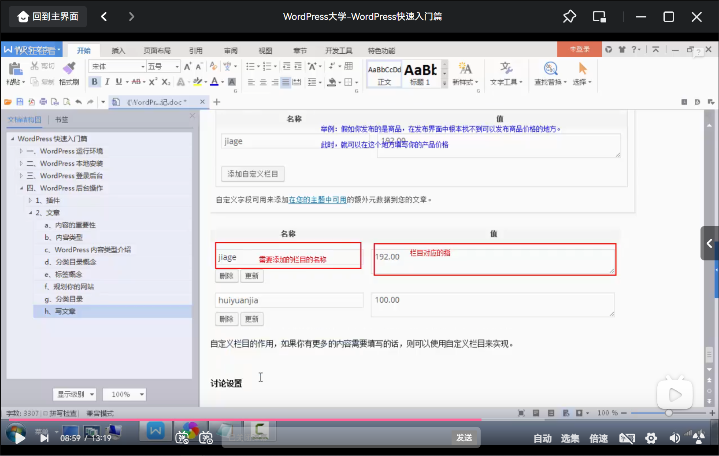
Task: Click the Cut scissors icon
Action: (x=34, y=66)
